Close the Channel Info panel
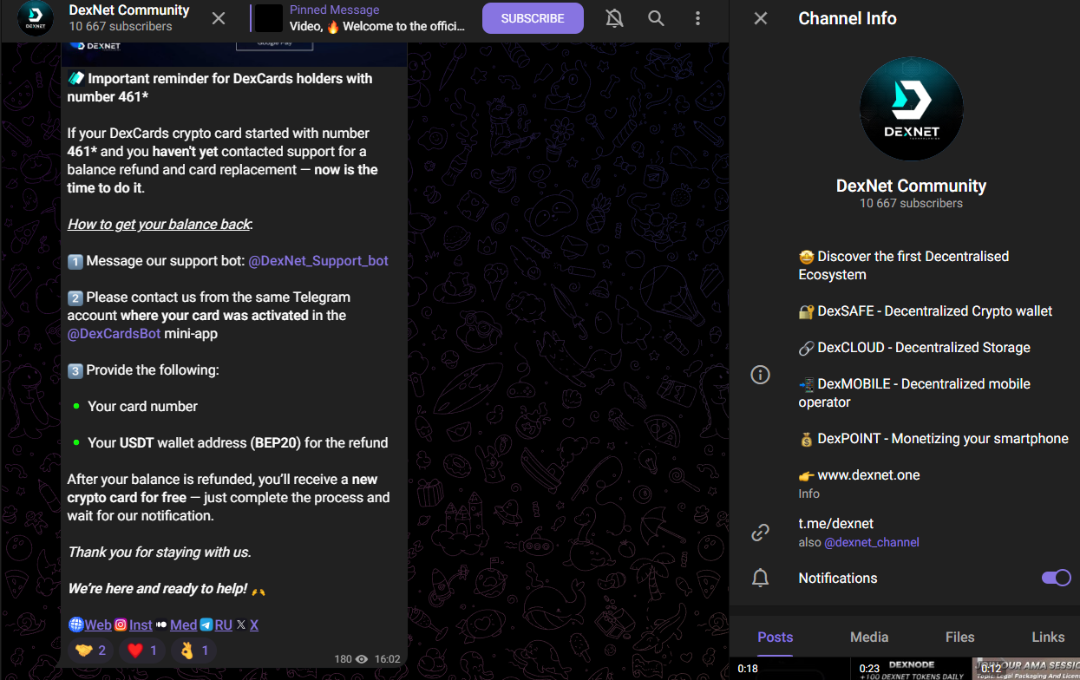Screen dimensions: 1080x680 click(761, 18)
